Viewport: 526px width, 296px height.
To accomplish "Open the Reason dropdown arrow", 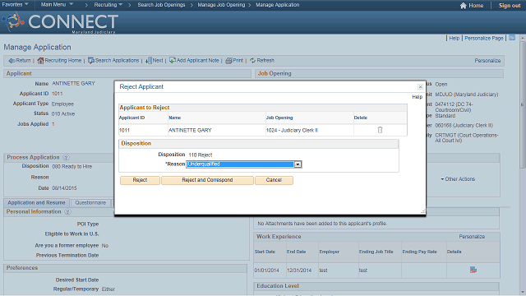I will pos(298,164).
